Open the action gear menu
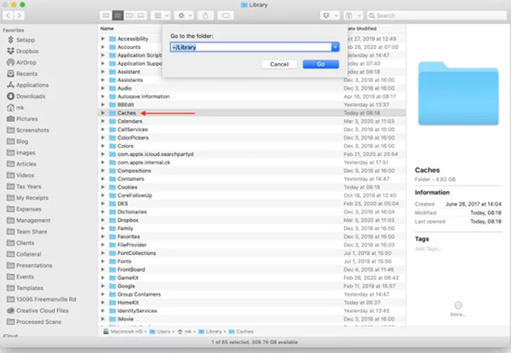511x353 pixels. click(185, 15)
